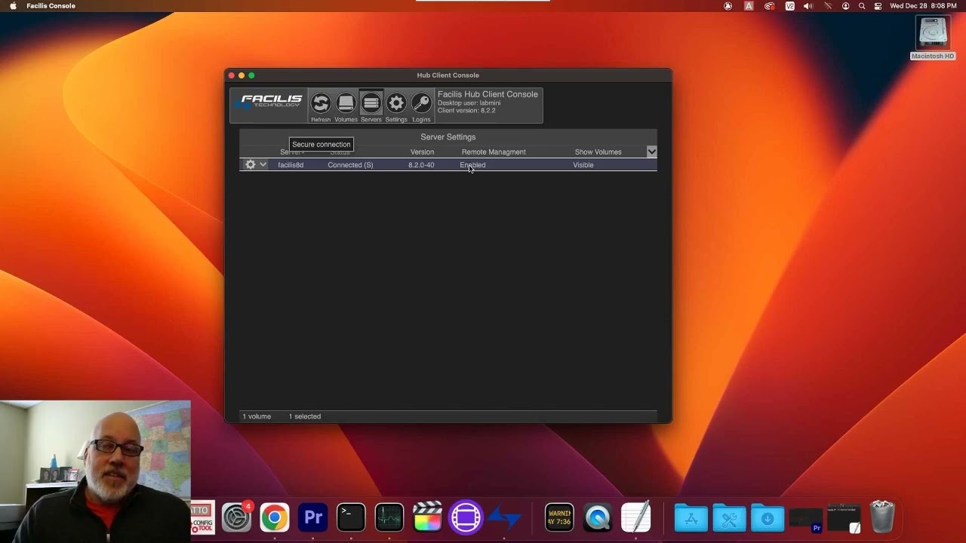Launch Adobe Premiere Pro from the Dock
This screenshot has width=966, height=543.
(312, 518)
